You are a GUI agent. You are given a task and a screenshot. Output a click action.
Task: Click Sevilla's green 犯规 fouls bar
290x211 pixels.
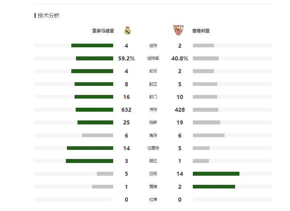click(216, 174)
